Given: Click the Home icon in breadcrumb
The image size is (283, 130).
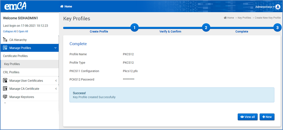Looking at the screenshot, I should 225,18.
